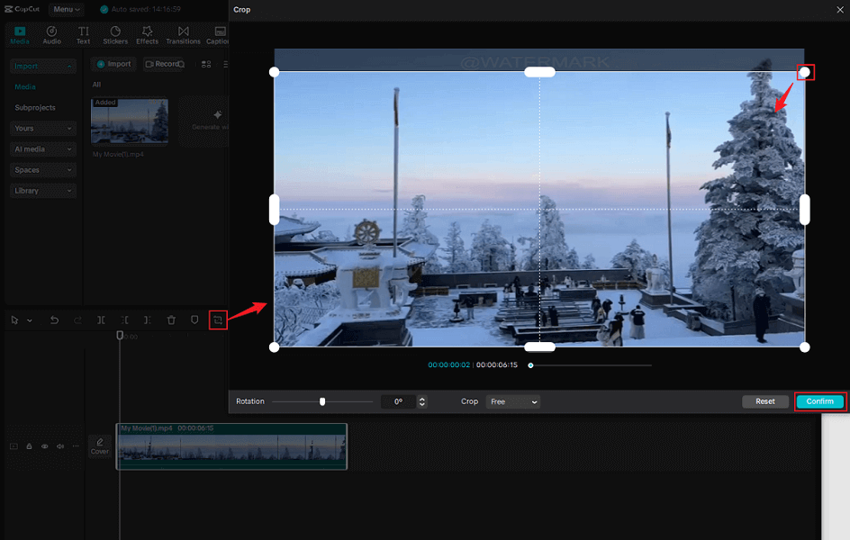850x540 pixels.
Task: Confirm the crop changes
Action: click(818, 401)
